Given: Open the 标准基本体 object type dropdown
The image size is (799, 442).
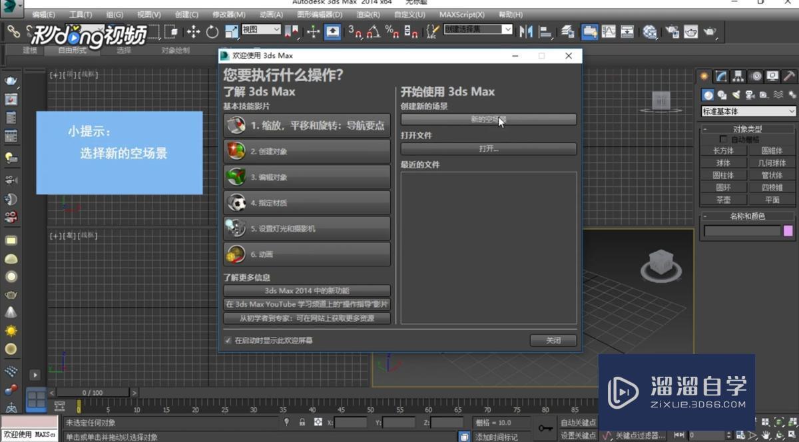Looking at the screenshot, I should click(749, 111).
